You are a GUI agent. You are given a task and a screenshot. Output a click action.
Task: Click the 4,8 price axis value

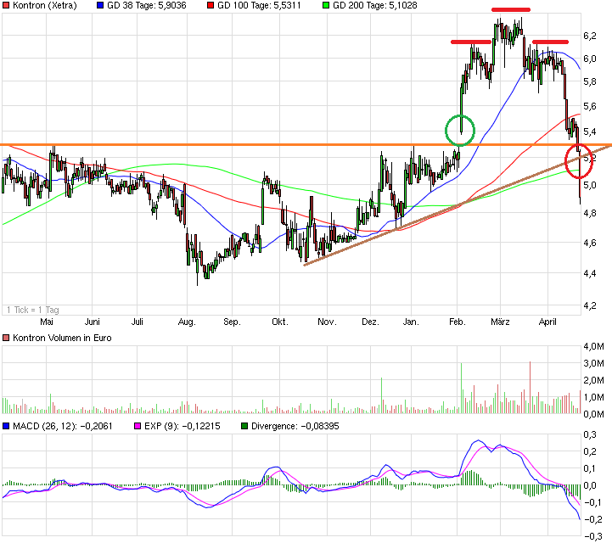590,213
